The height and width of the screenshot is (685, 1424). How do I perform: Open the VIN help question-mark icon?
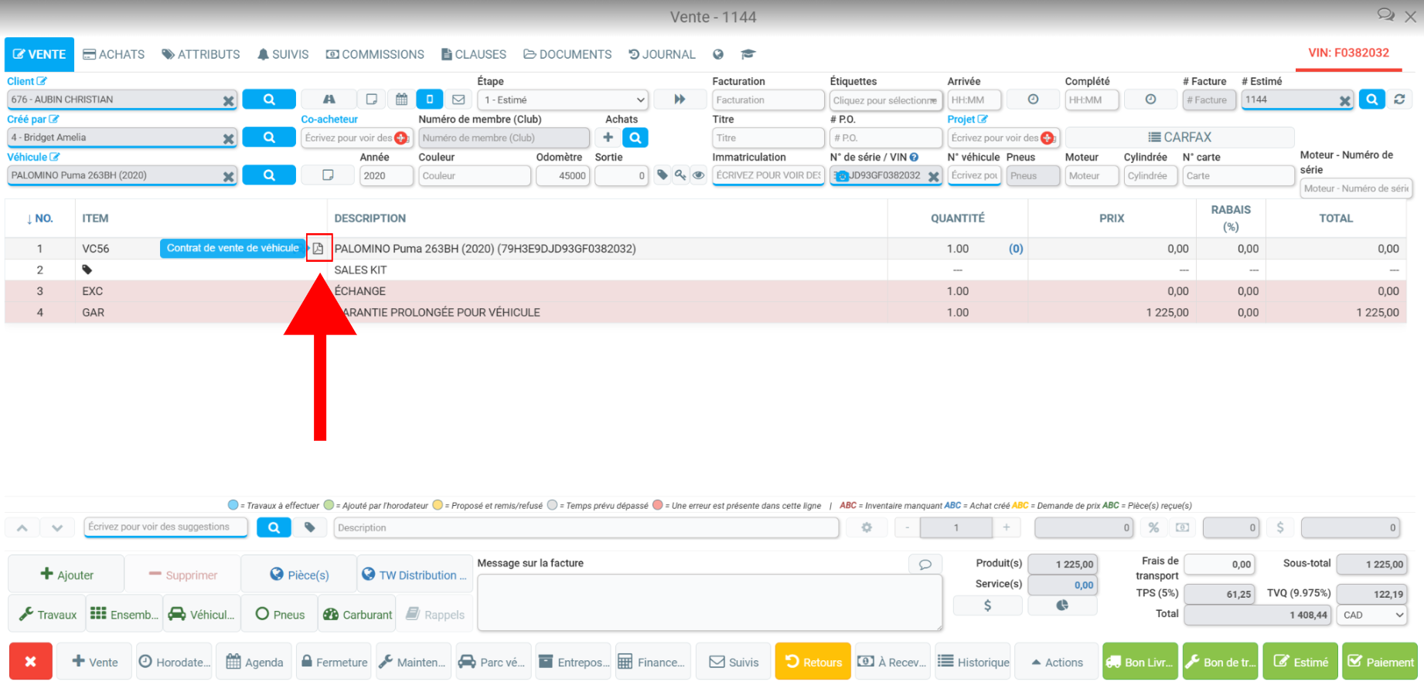point(914,157)
